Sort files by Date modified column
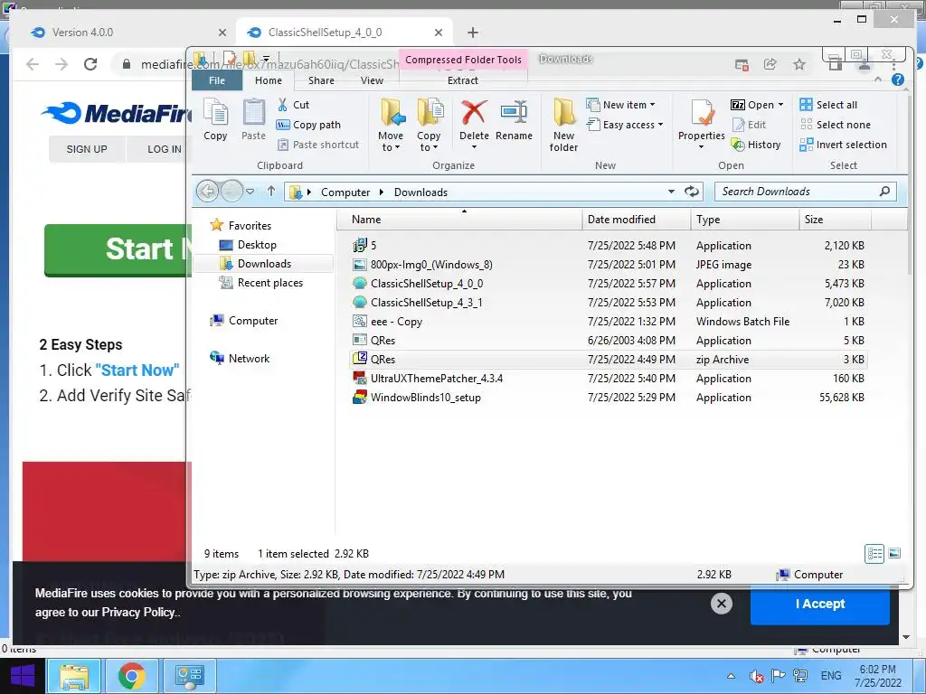The width and height of the screenshot is (926, 694). click(636, 220)
